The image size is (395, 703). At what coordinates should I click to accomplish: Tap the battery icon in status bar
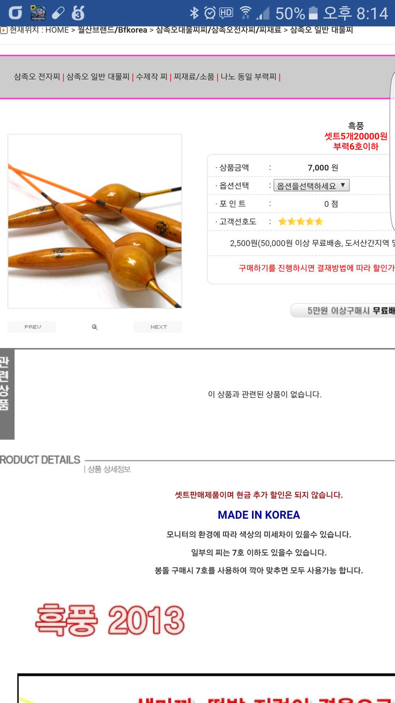click(313, 13)
